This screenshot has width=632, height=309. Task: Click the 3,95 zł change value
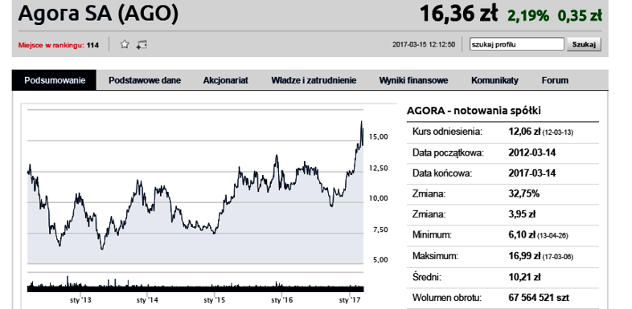click(522, 214)
